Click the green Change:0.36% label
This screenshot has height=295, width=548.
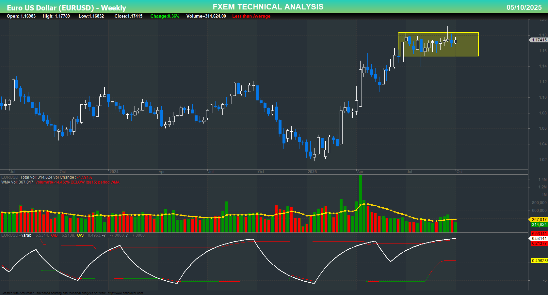164,16
